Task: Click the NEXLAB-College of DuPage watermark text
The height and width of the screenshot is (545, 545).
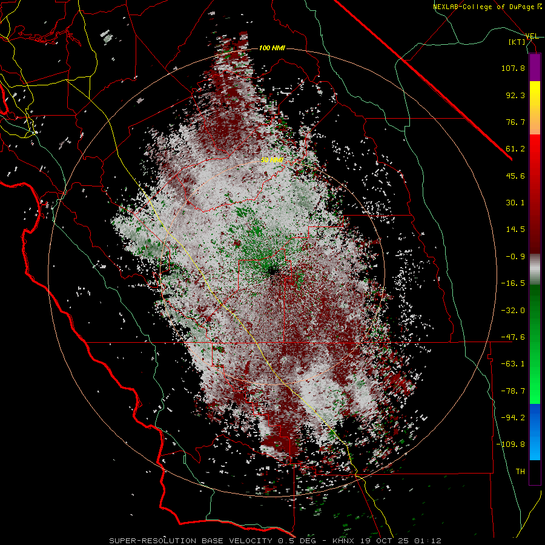Action: click(x=487, y=7)
